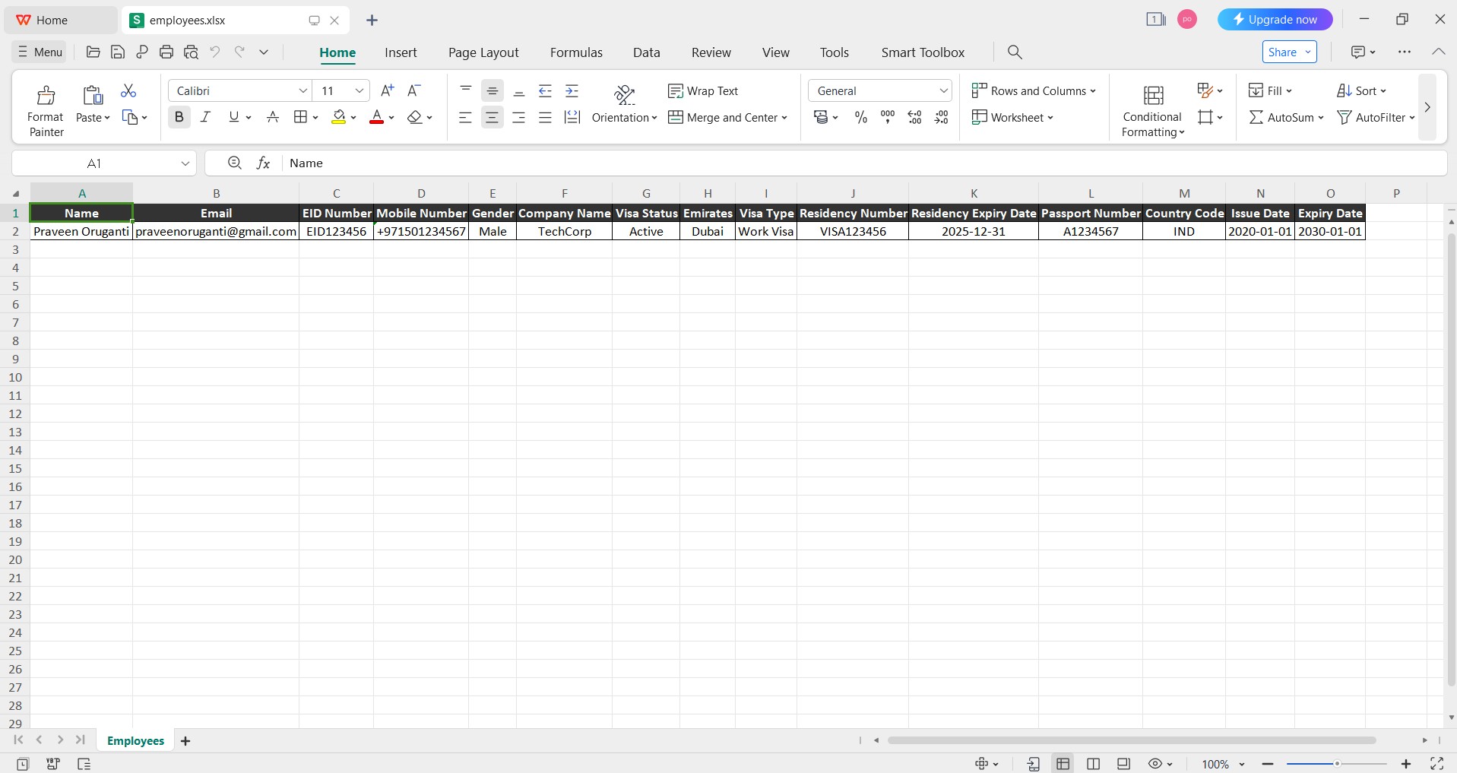Select the Employees sheet tab
Image resolution: width=1457 pixels, height=773 pixels.
(135, 740)
